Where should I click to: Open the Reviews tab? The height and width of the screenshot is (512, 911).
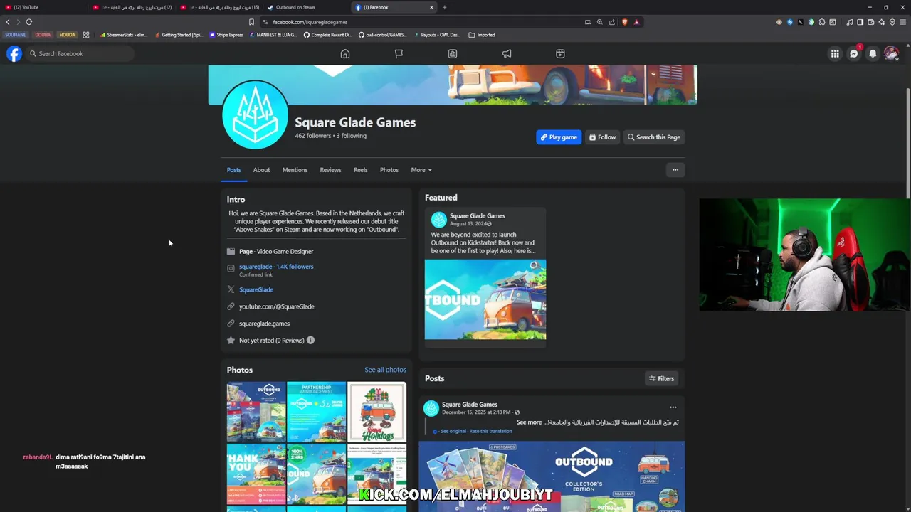[330, 170]
